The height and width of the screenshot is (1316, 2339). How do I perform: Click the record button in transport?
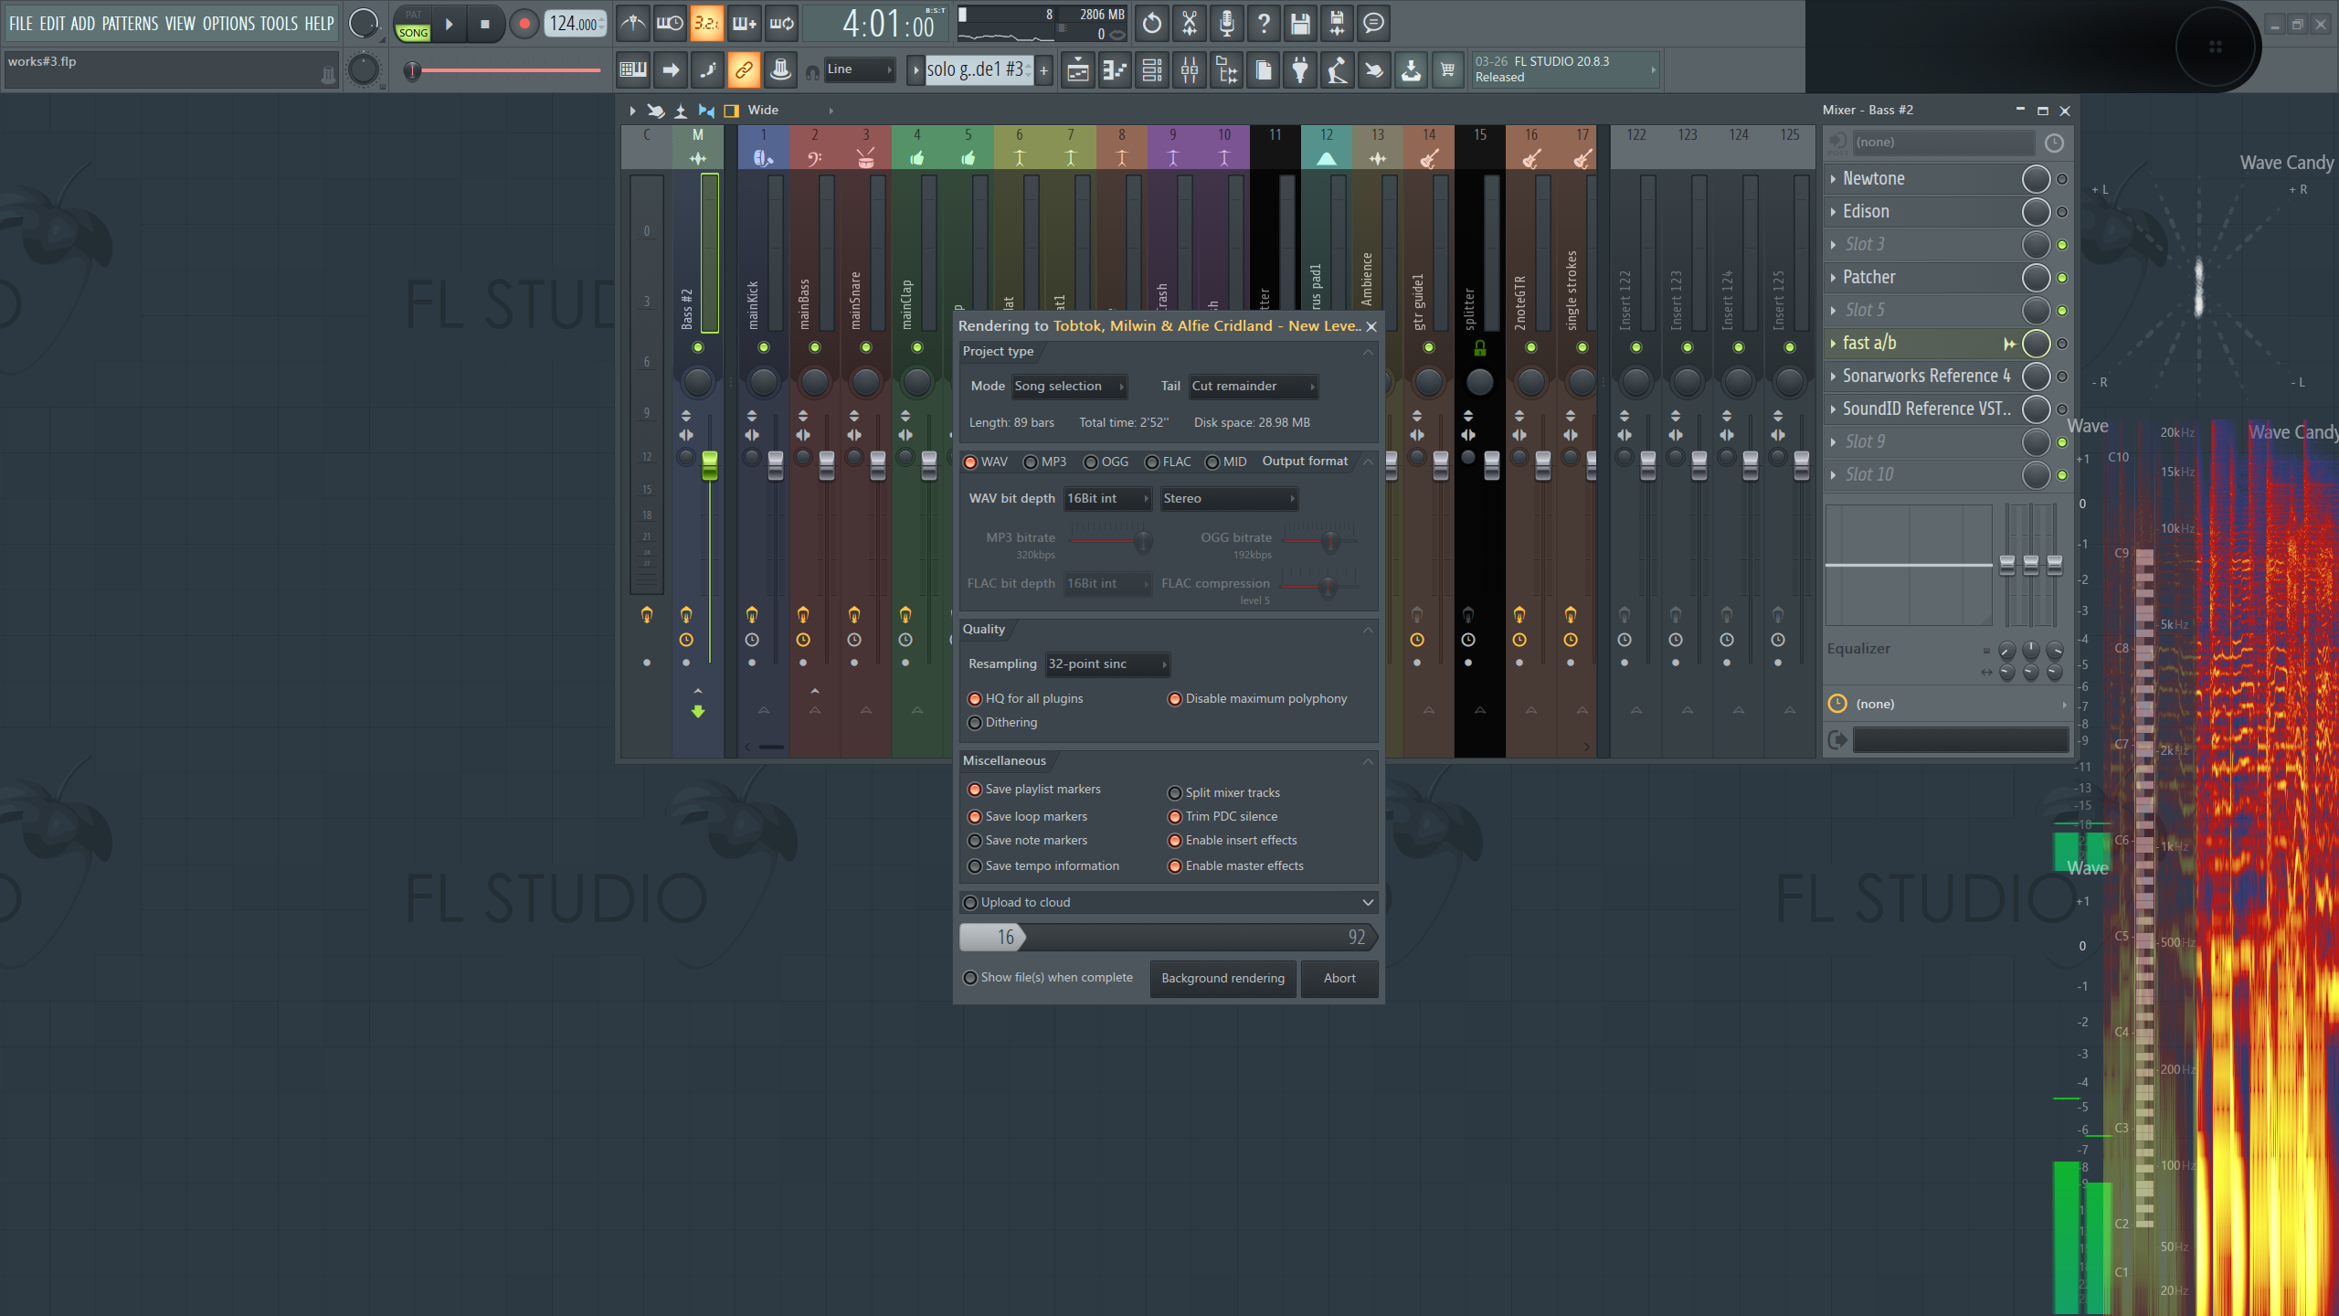click(x=524, y=24)
